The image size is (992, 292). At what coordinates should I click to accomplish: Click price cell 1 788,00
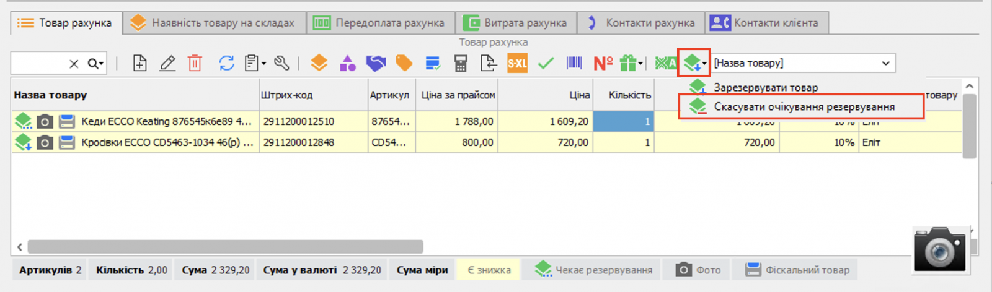[x=456, y=121]
